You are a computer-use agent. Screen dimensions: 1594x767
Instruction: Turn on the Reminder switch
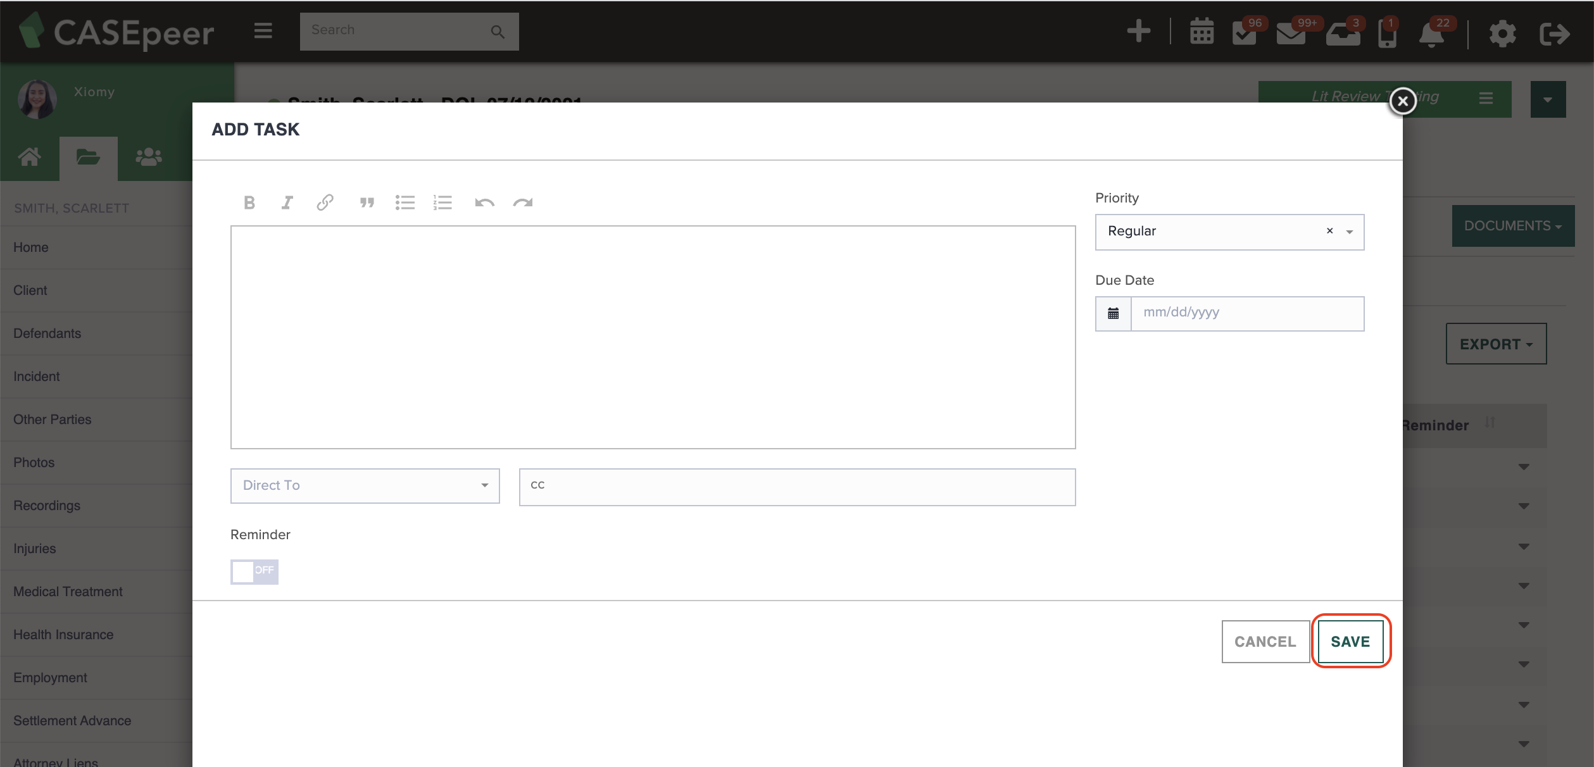click(254, 571)
